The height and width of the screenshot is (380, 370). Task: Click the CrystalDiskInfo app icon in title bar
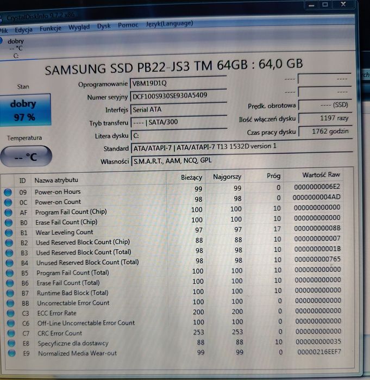click(1, 18)
